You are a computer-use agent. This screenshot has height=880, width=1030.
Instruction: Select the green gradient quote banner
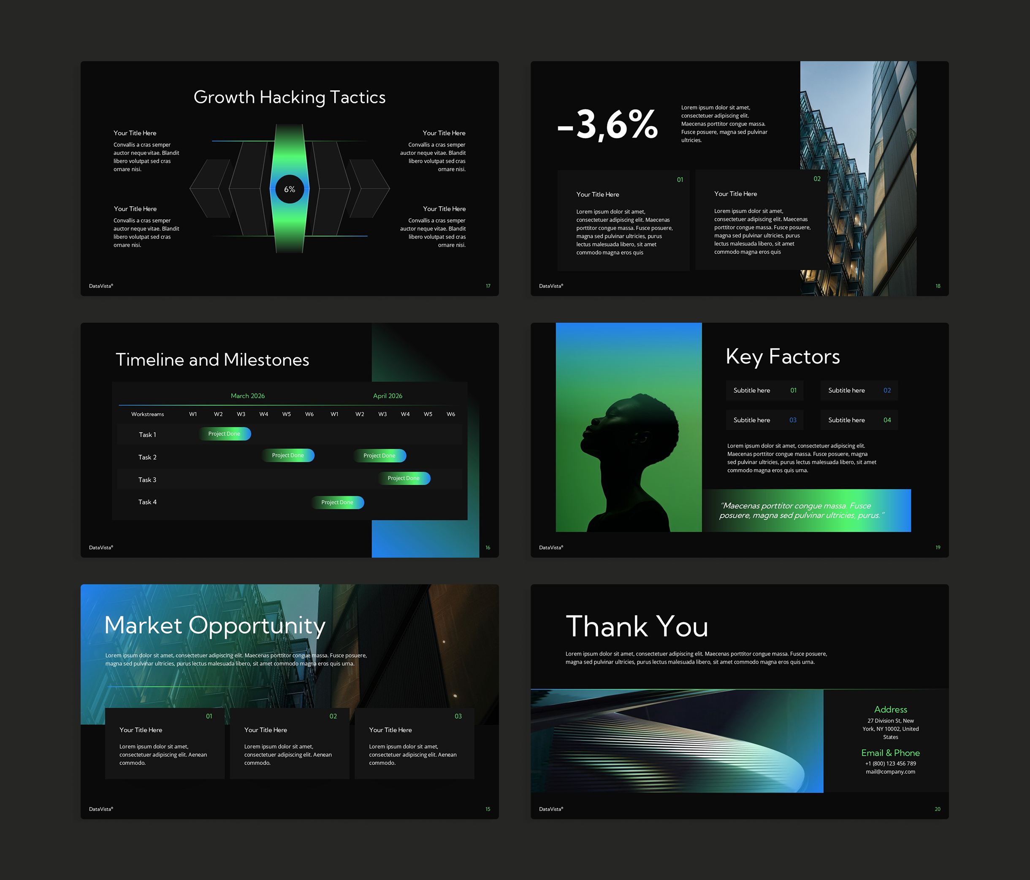[x=806, y=510]
